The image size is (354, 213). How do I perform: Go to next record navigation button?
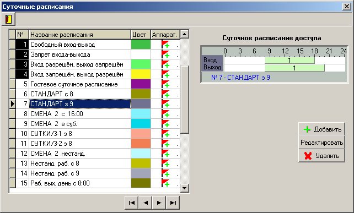tap(159, 203)
